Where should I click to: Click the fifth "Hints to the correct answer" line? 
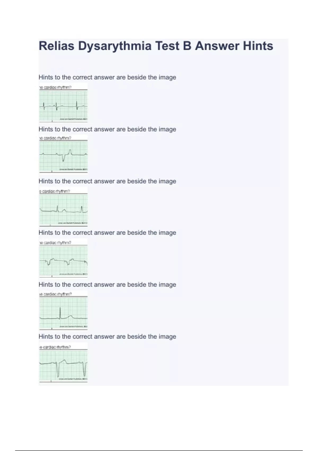[107, 285]
